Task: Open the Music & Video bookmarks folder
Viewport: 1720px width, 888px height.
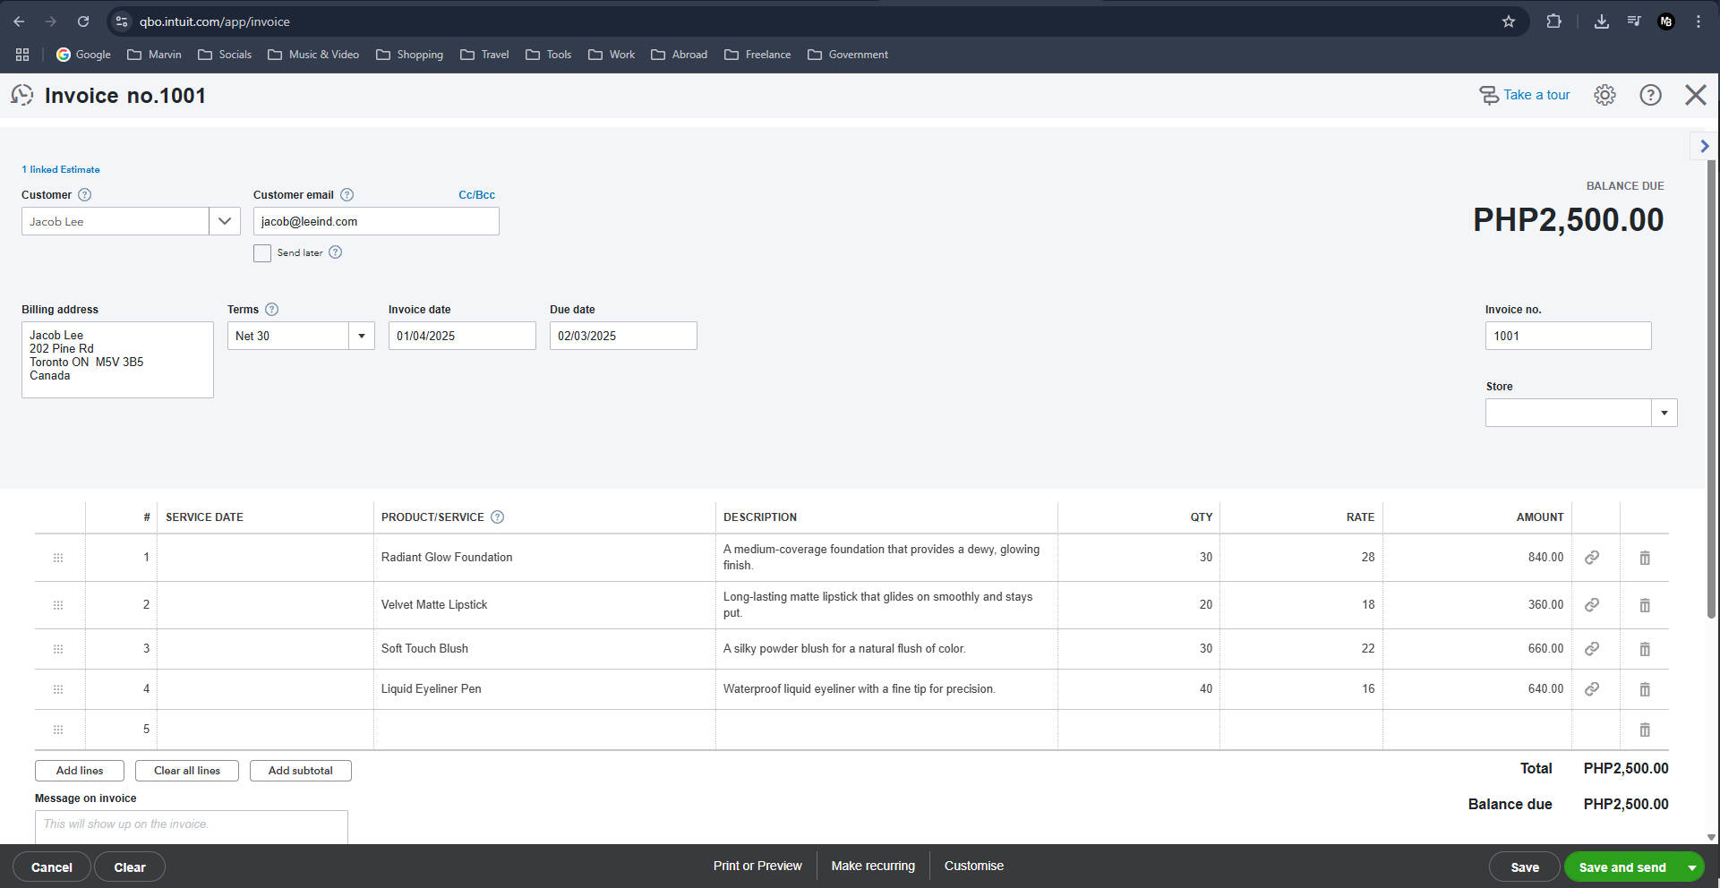Action: pos(313,55)
